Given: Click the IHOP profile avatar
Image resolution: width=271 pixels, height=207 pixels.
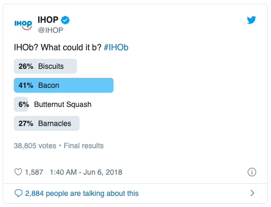Looking at the screenshot, I should coord(23,25).
